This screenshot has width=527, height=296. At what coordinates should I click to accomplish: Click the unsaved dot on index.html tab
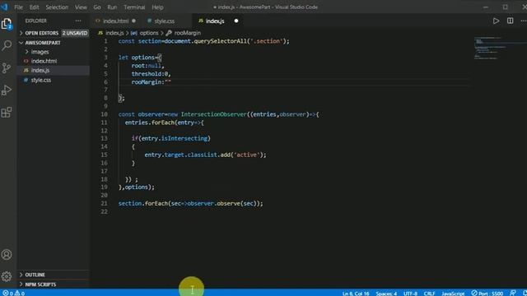(133, 21)
